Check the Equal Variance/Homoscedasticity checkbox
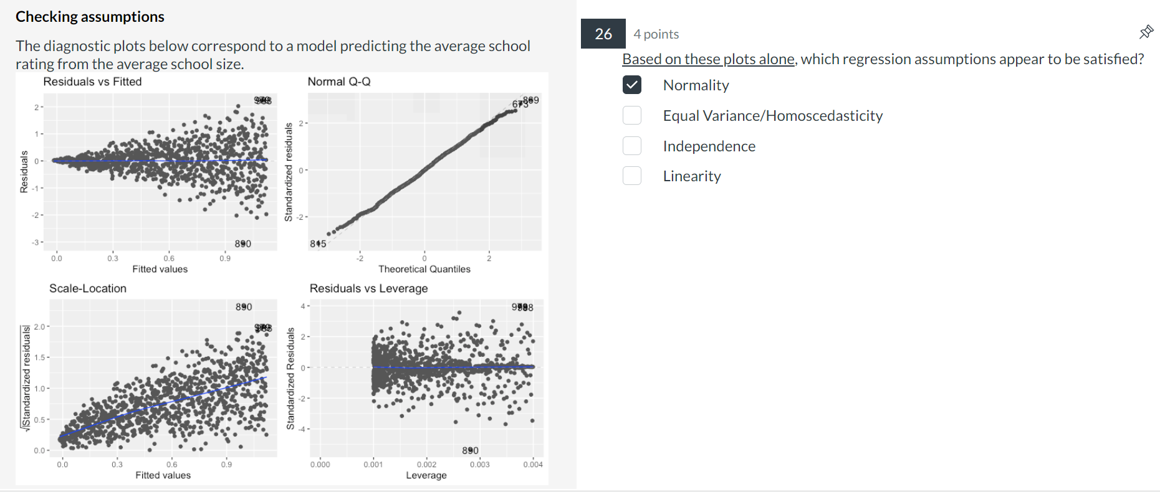1160x497 pixels. point(631,115)
